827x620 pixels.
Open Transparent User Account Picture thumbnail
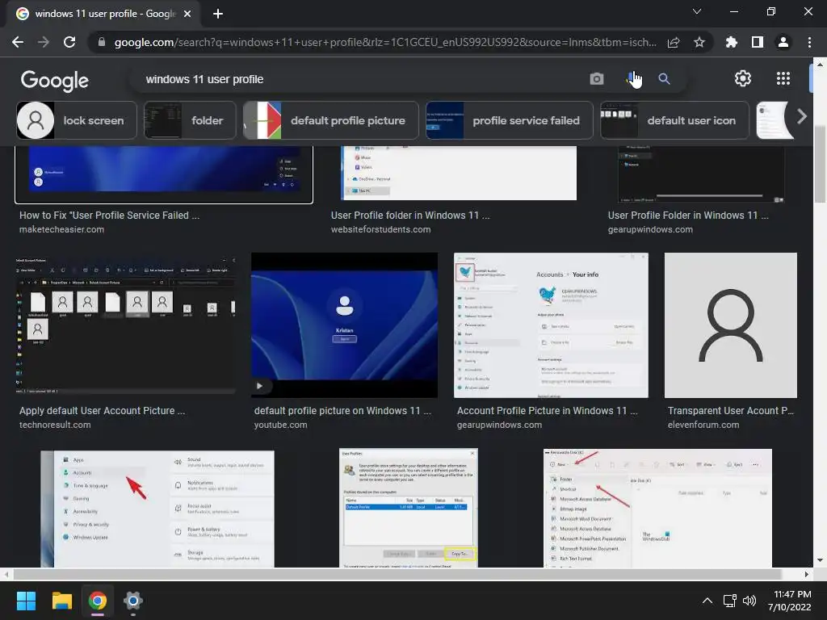point(730,325)
